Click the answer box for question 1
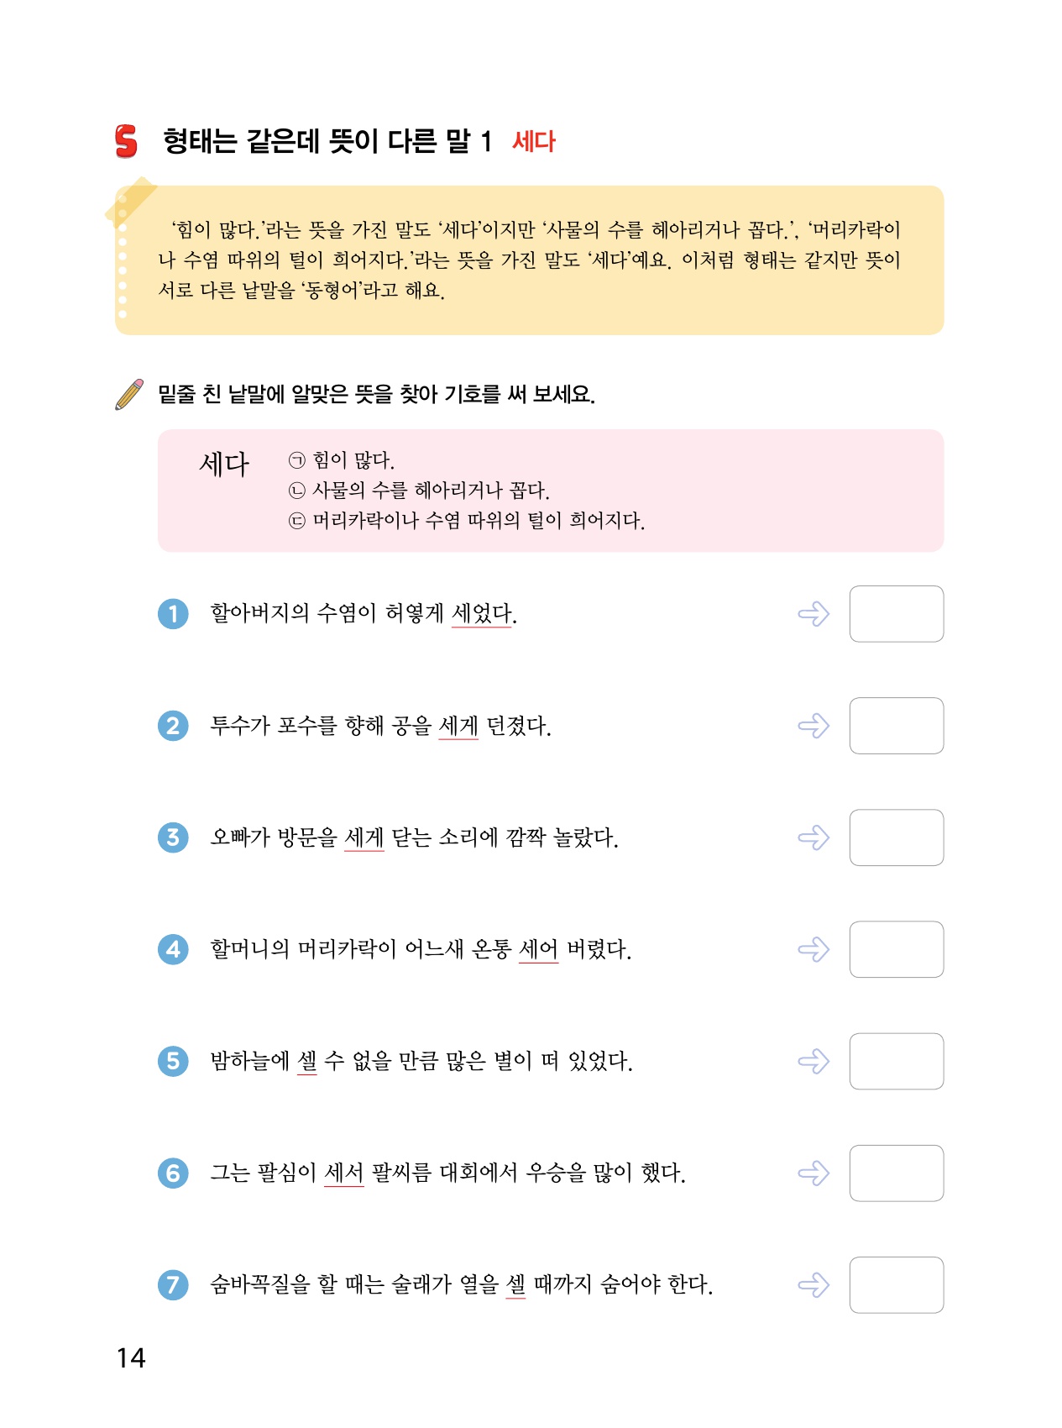Screen dimensions: 1062x1428 click(896, 614)
